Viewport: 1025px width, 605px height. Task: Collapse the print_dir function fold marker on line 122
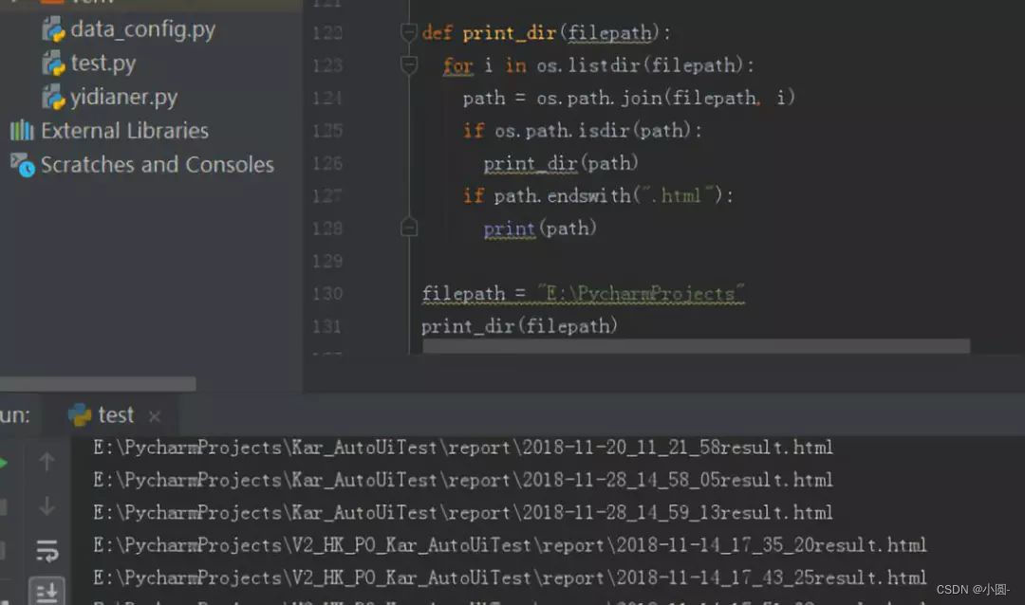pyautogui.click(x=408, y=31)
